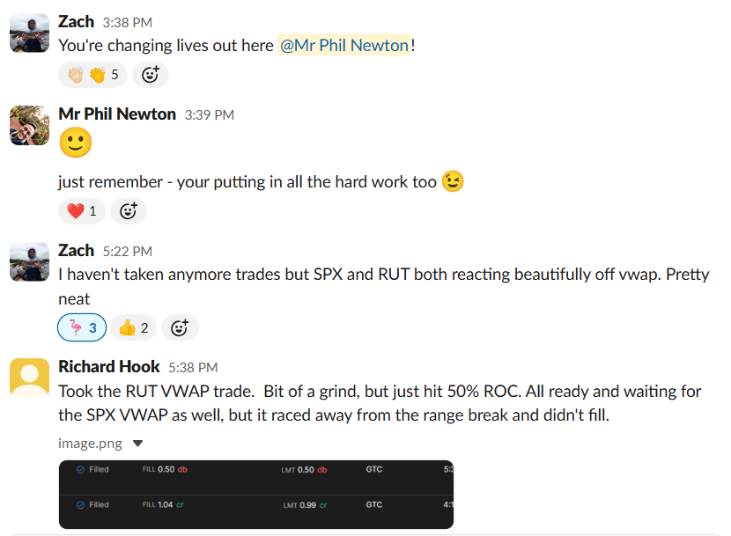The image size is (731, 536).
Task: Open Richard Hook's profile via his name
Action: 109,367
